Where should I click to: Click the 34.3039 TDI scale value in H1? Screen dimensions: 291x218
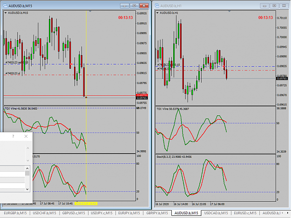pyautogui.click(x=281, y=152)
